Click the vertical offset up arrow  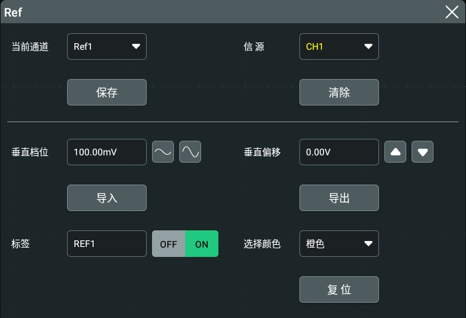pyautogui.click(x=396, y=152)
